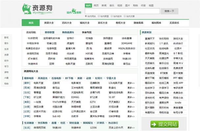The image size is (200, 131).
Task: Expand 更多>> in the [生活] row
Action: click(131, 128)
